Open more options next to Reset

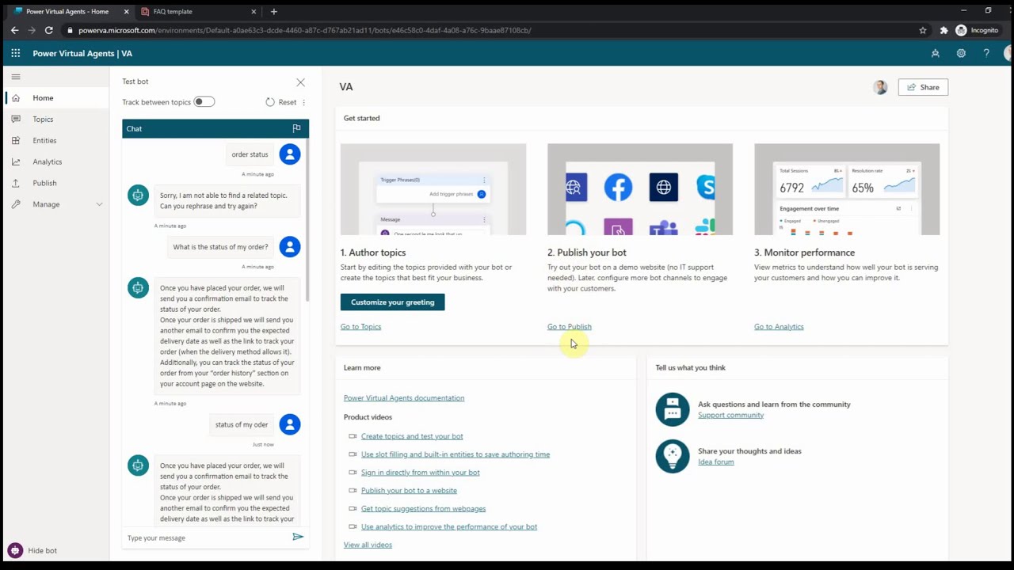pos(303,102)
